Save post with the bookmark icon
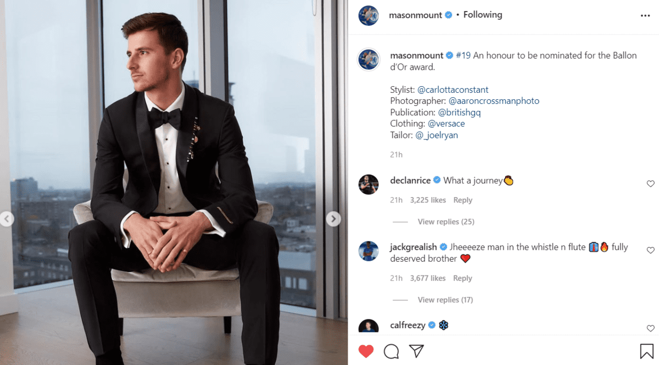The width and height of the screenshot is (659, 365). (646, 351)
